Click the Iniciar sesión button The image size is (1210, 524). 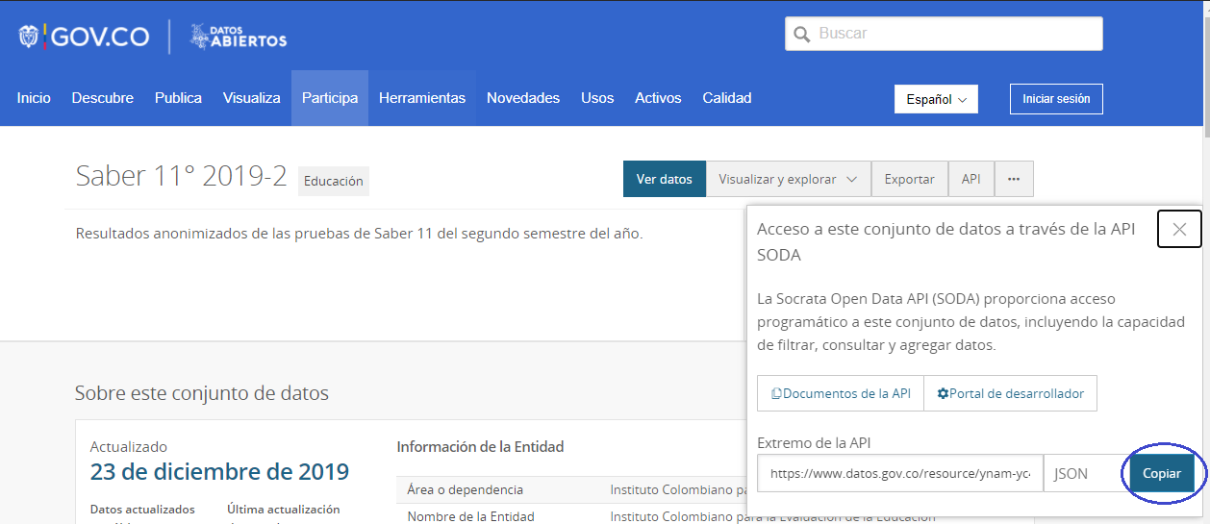coord(1056,99)
